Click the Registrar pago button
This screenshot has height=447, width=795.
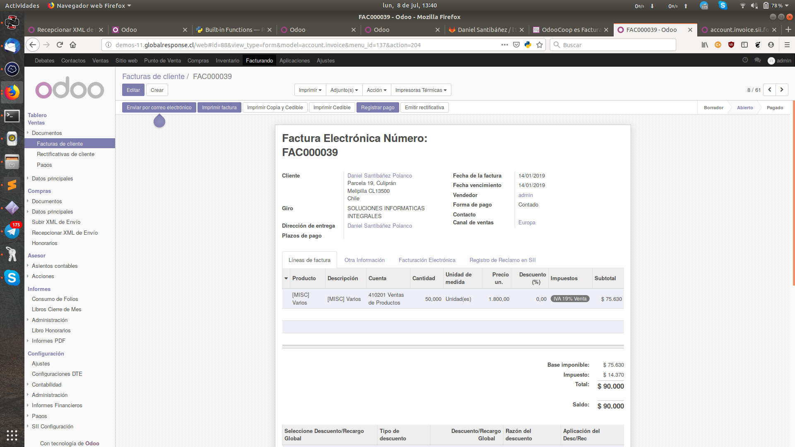click(x=377, y=107)
